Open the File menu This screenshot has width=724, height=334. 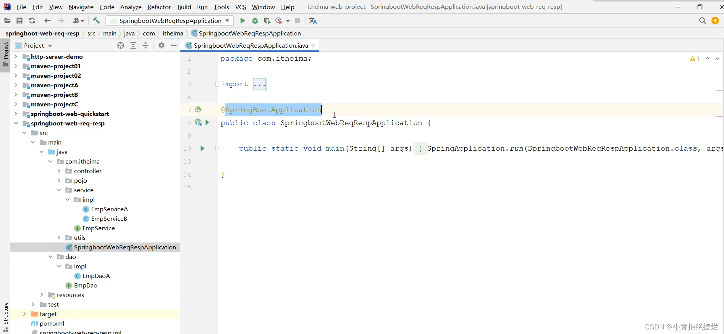click(x=21, y=7)
